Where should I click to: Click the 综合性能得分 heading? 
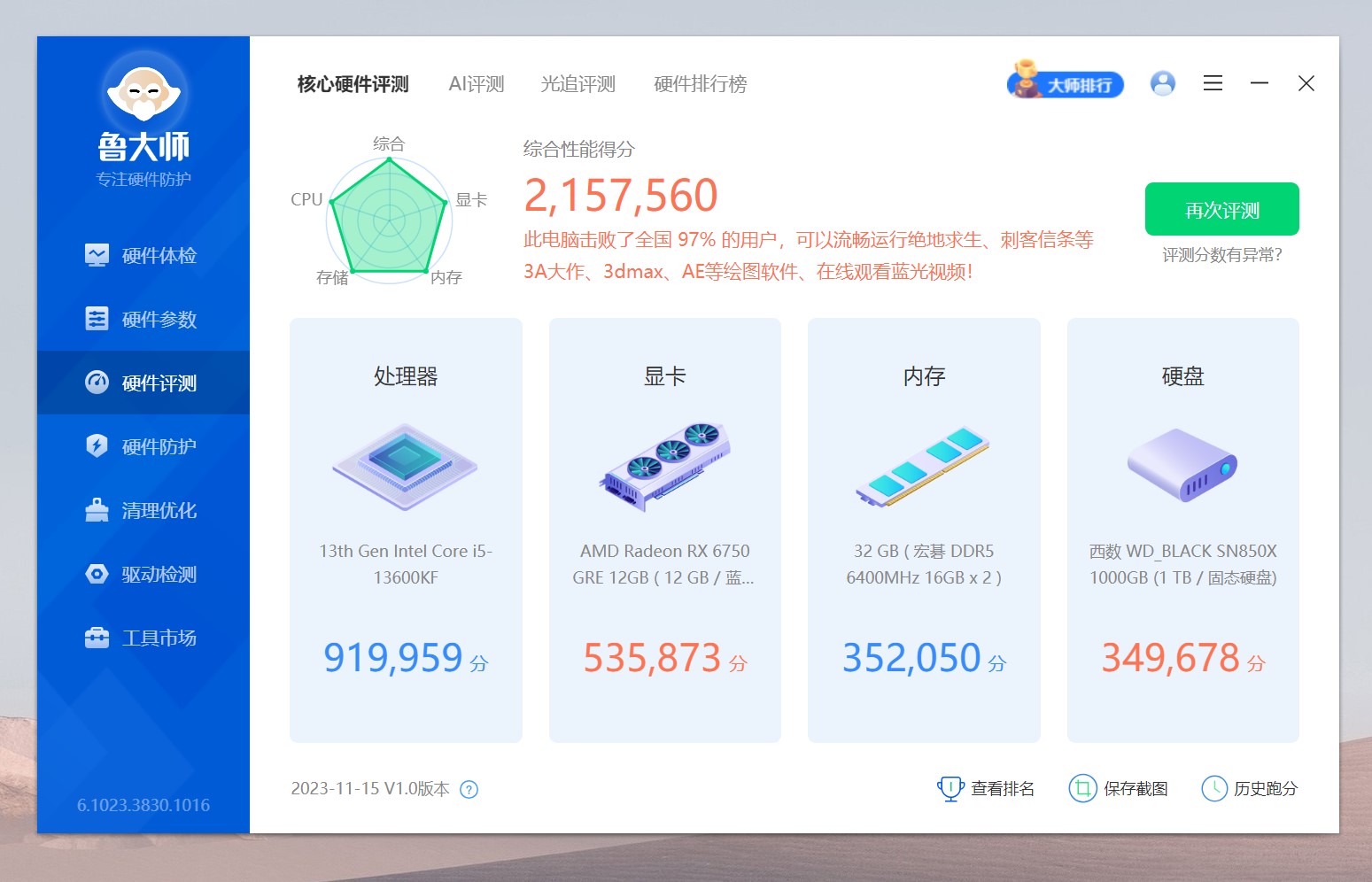[578, 149]
